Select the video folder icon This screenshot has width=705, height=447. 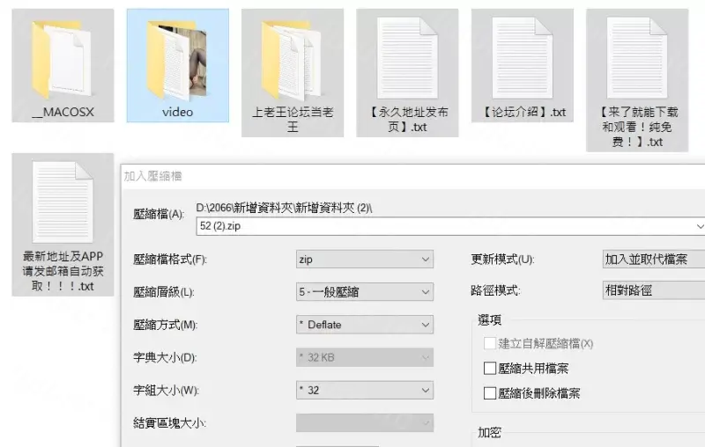point(177,60)
